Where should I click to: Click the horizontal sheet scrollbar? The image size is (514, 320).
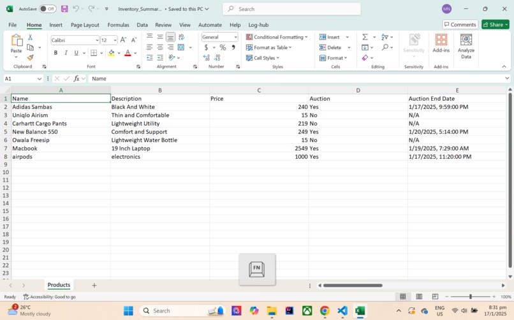coord(353,286)
